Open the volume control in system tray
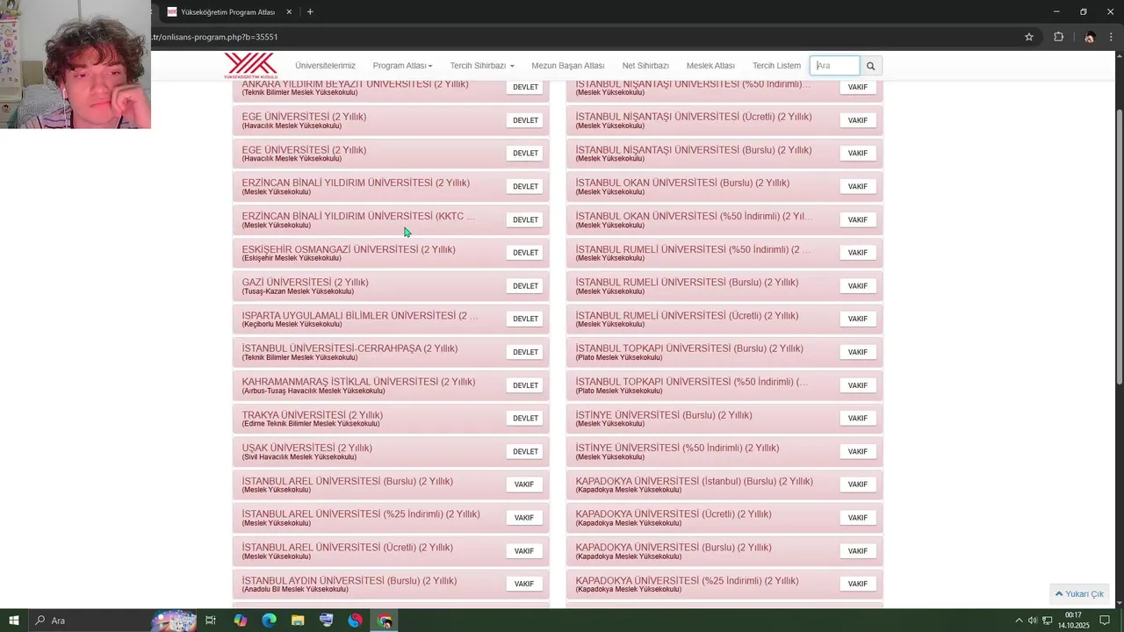This screenshot has height=632, width=1124. 1033,621
